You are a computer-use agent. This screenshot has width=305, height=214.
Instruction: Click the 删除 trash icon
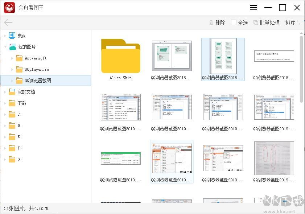coord(211,22)
